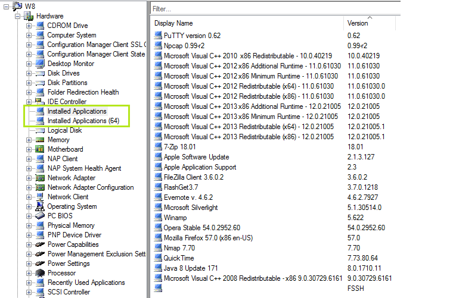Click the icon beside Nmap 7.70
This screenshot has height=298, width=453.
(x=158, y=248)
